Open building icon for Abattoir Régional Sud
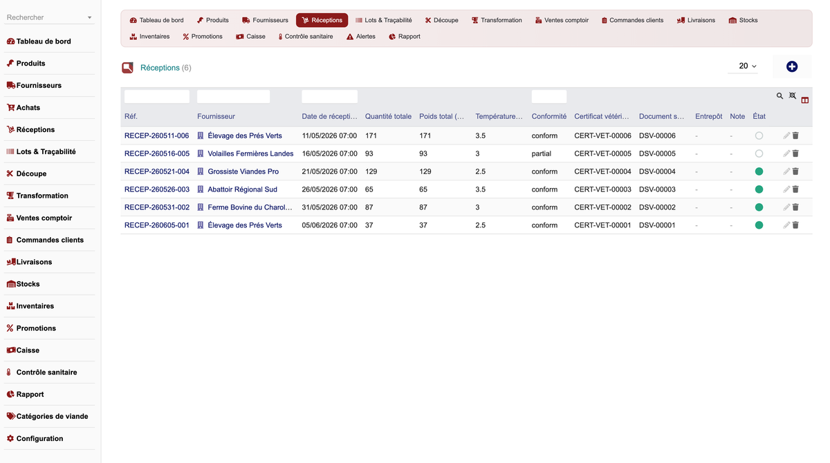The image size is (830, 463). click(201, 189)
